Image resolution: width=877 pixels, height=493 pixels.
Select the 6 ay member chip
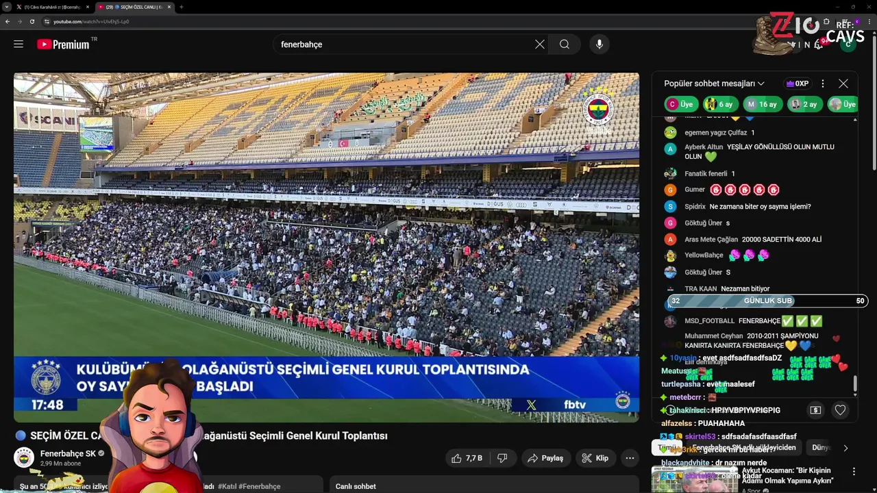point(720,104)
